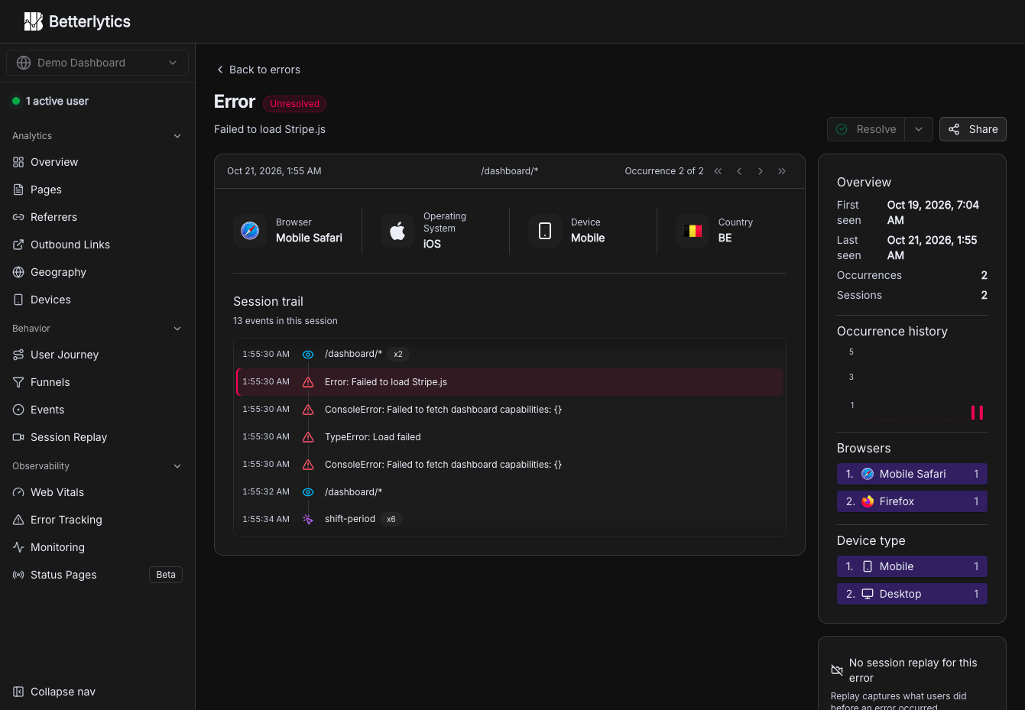
Task: Click the Mobile Safari compass icon
Action: coord(250,231)
